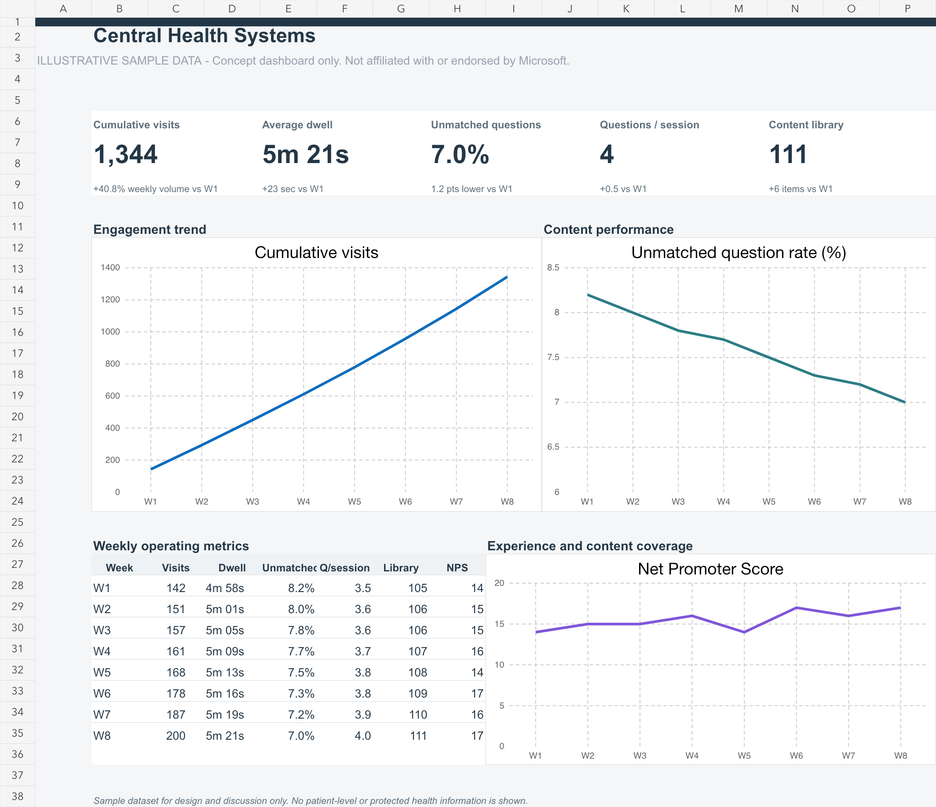Select row header 12
This screenshot has width=936, height=807.
pyautogui.click(x=18, y=248)
